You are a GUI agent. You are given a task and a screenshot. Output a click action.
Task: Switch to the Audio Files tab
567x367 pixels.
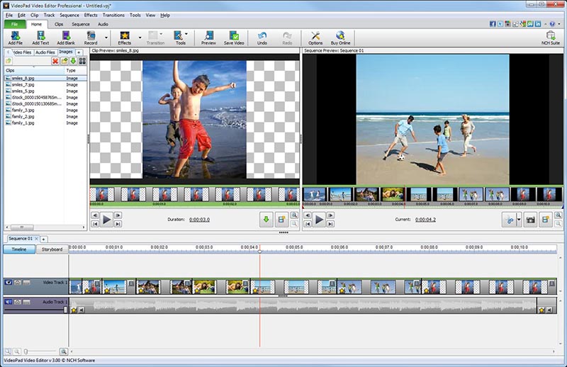pyautogui.click(x=45, y=52)
